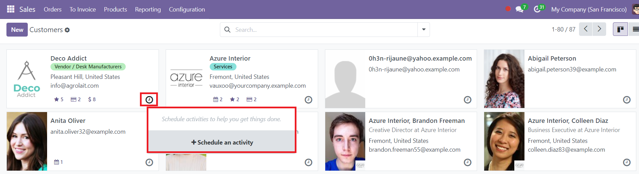Open the user avatar menu

(636, 9)
